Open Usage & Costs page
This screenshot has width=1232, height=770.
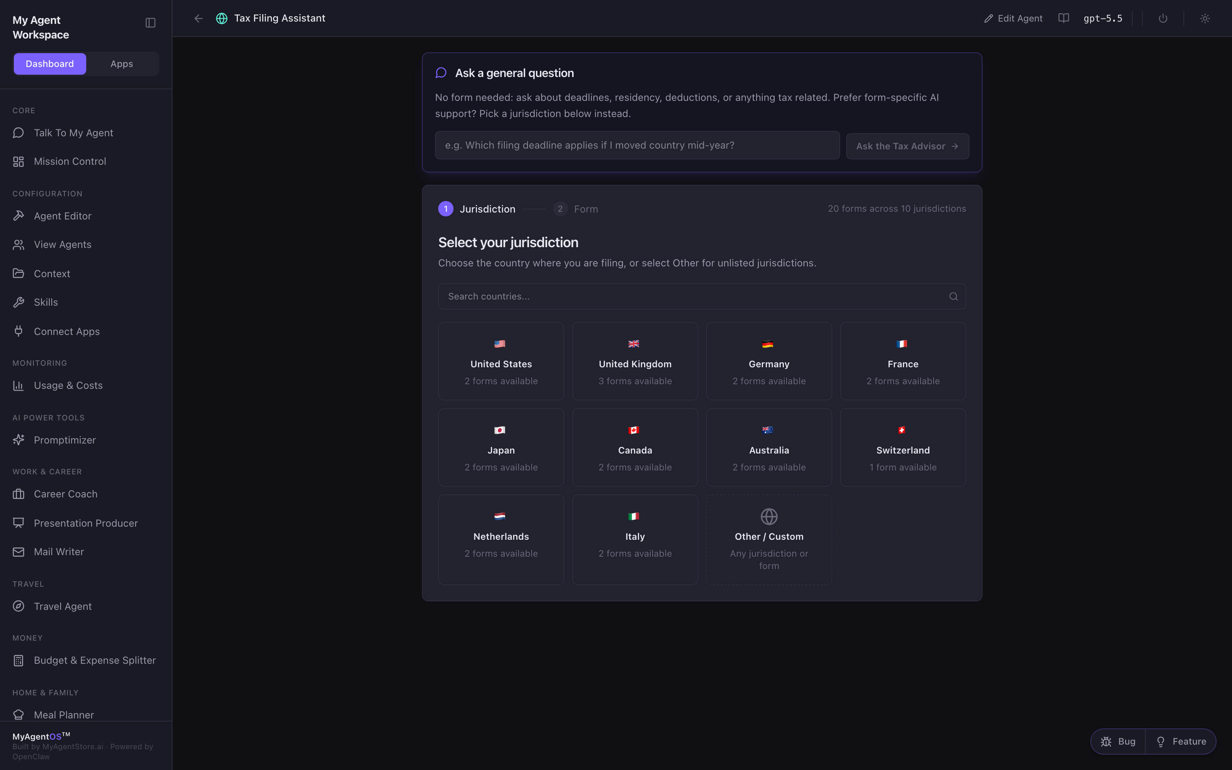tap(68, 385)
